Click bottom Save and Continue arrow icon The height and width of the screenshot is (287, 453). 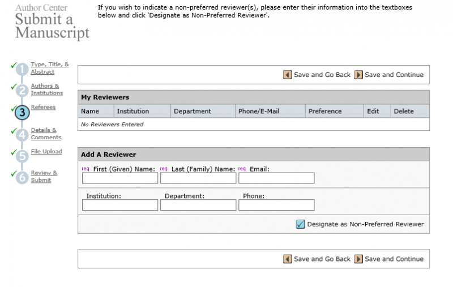click(x=358, y=259)
